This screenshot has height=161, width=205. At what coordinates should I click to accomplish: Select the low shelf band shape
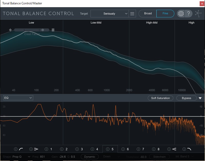coord(36,149)
